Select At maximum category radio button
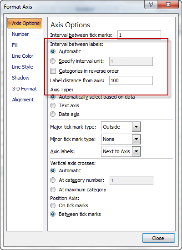Image resolution: width=182 pixels, height=250 pixels. (x=53, y=190)
